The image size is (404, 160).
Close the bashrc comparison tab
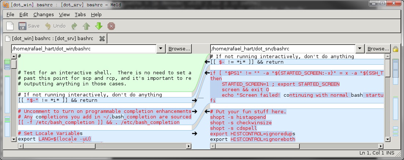102,39
